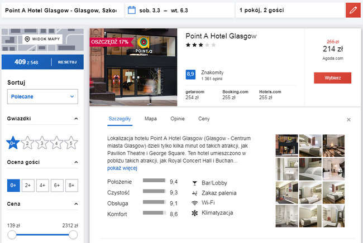The height and width of the screenshot is (243, 363).
Task: Close the hotel details panel
Action: click(348, 120)
